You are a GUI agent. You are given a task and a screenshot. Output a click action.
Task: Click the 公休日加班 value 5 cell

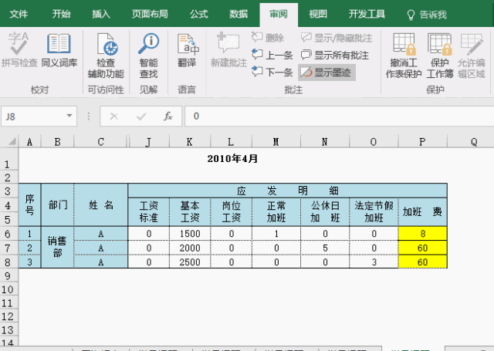pos(325,248)
